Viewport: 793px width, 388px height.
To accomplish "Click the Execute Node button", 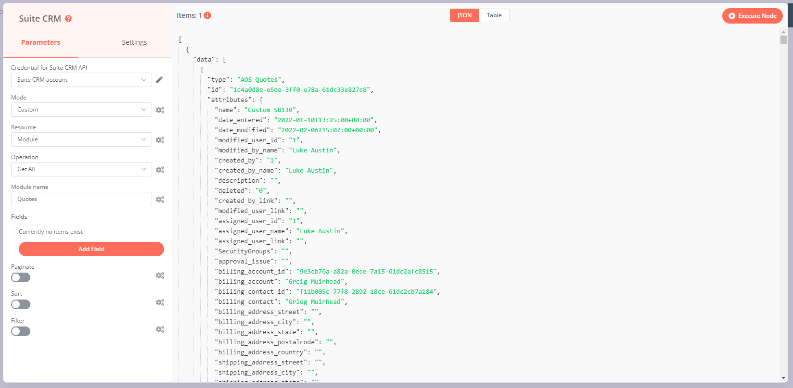I will 753,16.
